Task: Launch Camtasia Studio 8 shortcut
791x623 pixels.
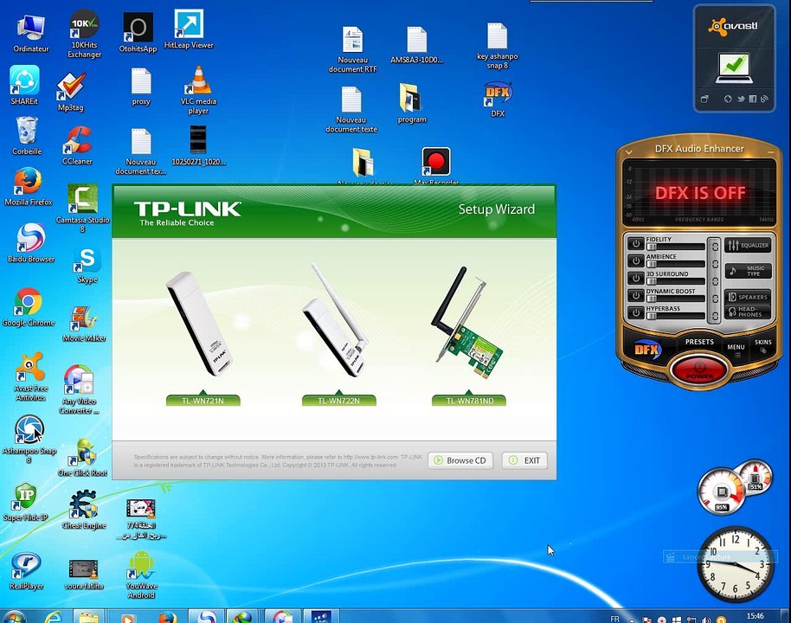Action: [83, 209]
